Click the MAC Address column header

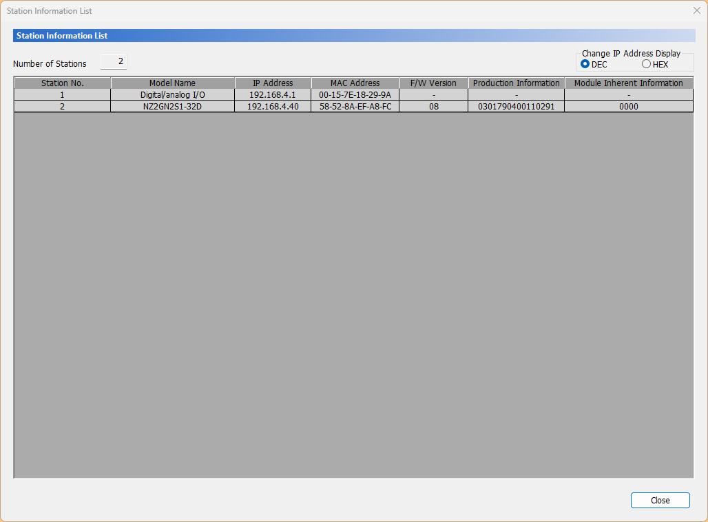click(x=355, y=83)
